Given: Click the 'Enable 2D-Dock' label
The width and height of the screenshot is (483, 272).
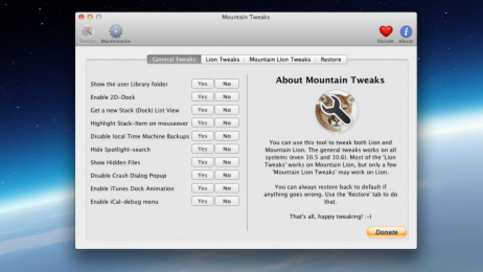Looking at the screenshot, I should [113, 97].
